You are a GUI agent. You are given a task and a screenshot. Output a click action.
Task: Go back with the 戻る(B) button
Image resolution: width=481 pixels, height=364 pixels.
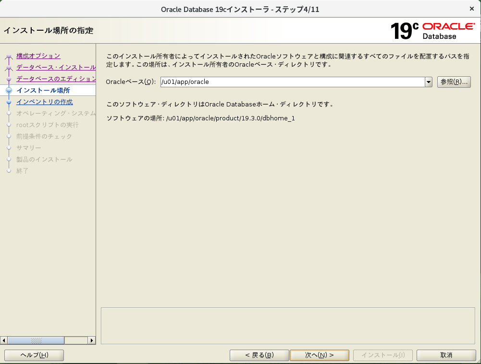[x=259, y=355]
